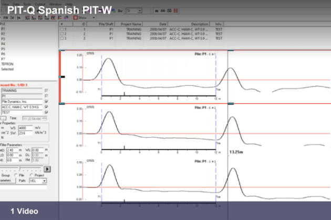This screenshot has height=220, width=331.
Task: Tick the checkbox for record row 2
Action: pos(62,34)
